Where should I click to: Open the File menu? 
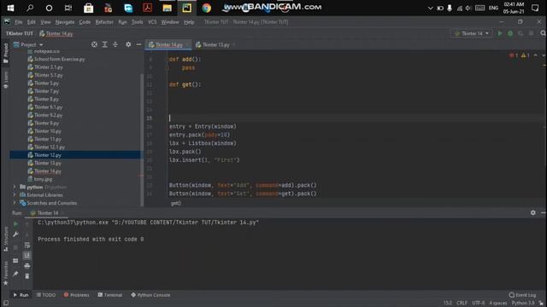point(19,22)
